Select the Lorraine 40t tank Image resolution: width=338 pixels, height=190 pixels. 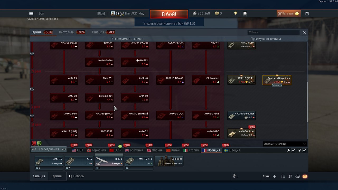pyautogui.click(x=100, y=98)
